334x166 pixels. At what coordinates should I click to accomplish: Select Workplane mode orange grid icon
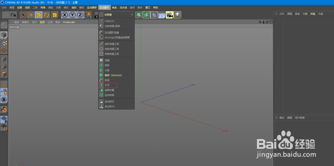(x=4, y=50)
